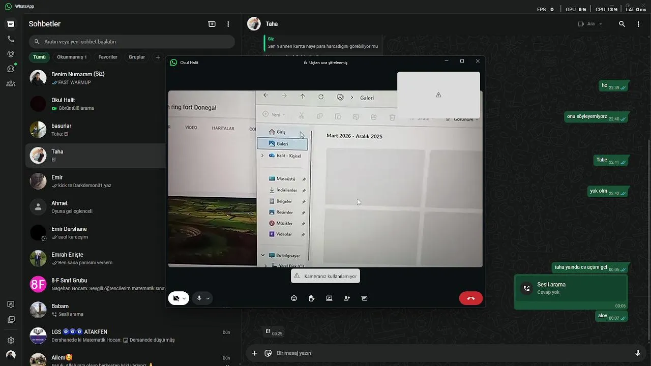Viewport: 651px width, 366px height.
Task: Open the Babam chat
Action: pos(96,310)
